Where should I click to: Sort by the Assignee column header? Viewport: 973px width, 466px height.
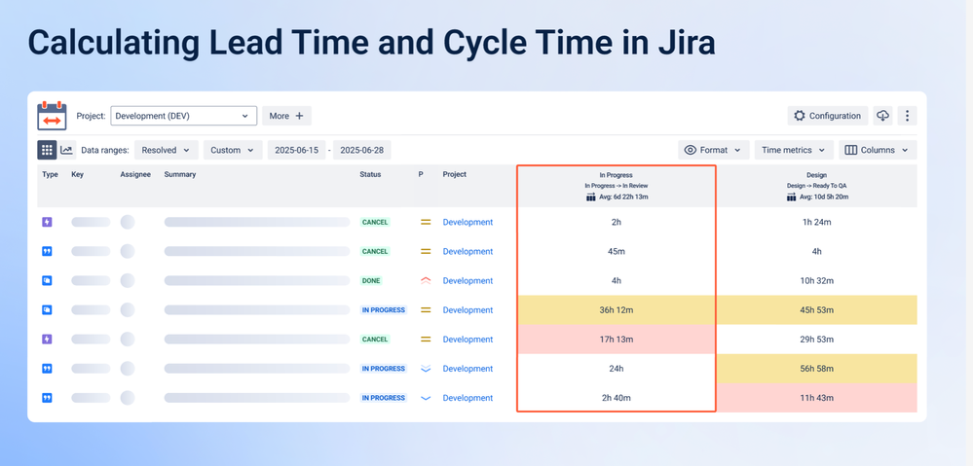135,175
